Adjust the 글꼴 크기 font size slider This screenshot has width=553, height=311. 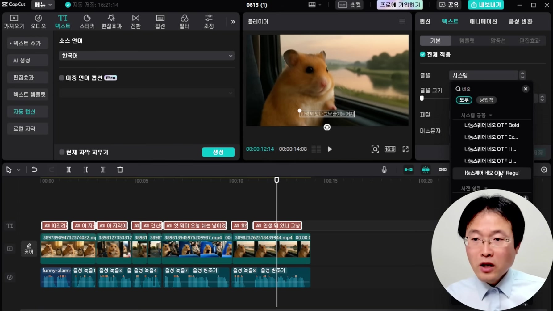point(422,99)
